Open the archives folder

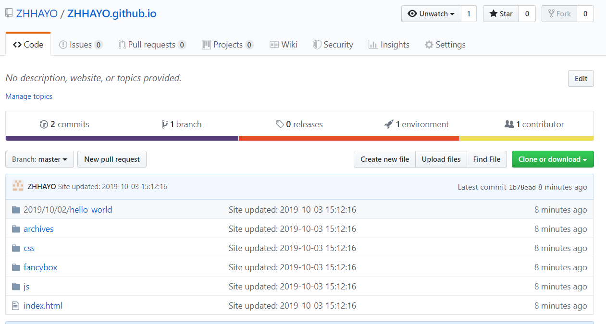(x=38, y=229)
